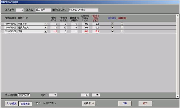Toggle 論理削除 checkbox in 社長貢献賞 row

122,27
